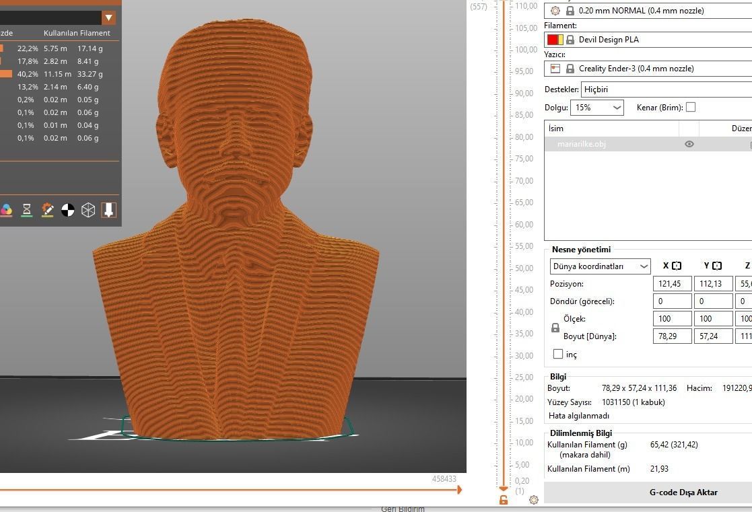Image resolution: width=752 pixels, height=512 pixels.
Task: Click the Pozisyon X field 121,45
Action: [673, 283]
